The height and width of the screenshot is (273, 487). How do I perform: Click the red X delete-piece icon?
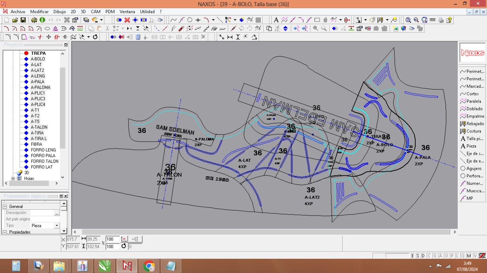pyautogui.click(x=127, y=20)
